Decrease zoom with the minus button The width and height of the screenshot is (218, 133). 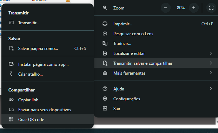(166, 8)
